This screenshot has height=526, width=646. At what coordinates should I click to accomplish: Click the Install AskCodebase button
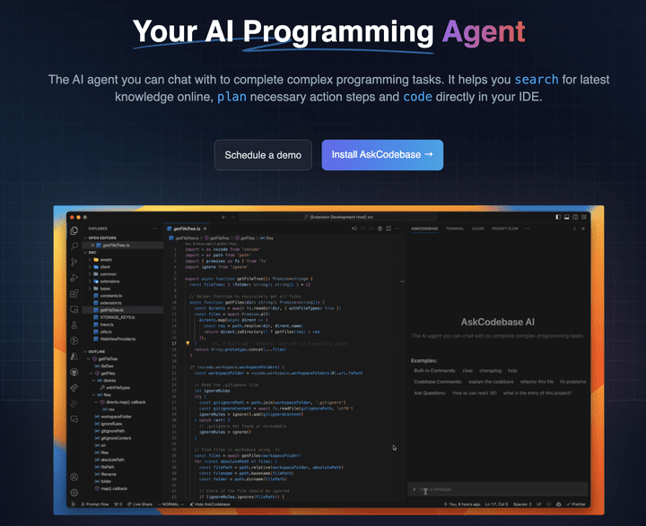coord(382,155)
